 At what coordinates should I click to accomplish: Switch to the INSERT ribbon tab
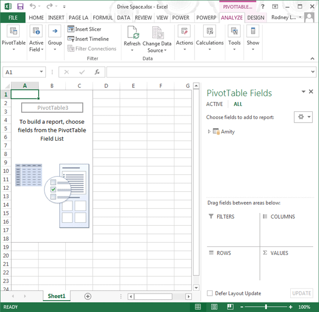pos(56,17)
